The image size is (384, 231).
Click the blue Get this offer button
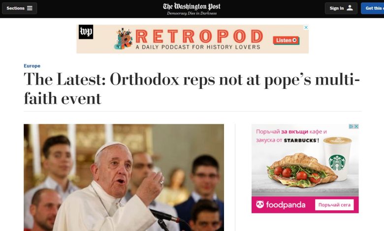(x=372, y=8)
